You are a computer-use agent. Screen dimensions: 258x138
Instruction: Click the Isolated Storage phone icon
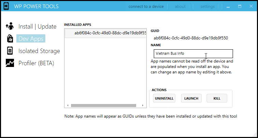tap(10, 51)
